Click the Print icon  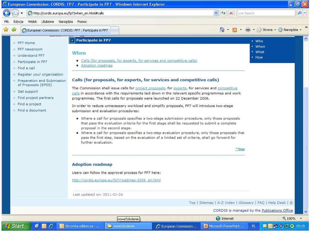248,30
